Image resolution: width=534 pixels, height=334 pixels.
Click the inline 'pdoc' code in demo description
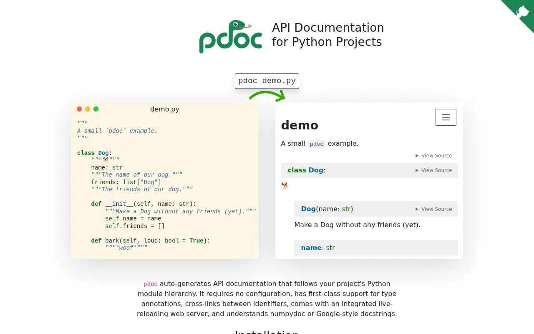(x=317, y=144)
